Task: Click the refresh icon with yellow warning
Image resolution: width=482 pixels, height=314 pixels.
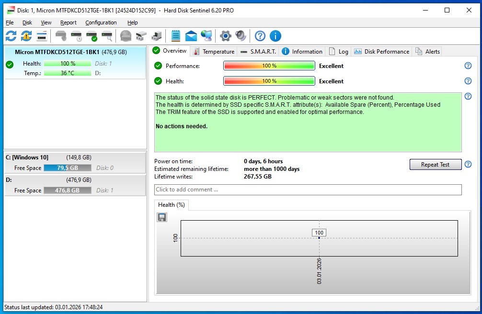Action: (x=26, y=36)
